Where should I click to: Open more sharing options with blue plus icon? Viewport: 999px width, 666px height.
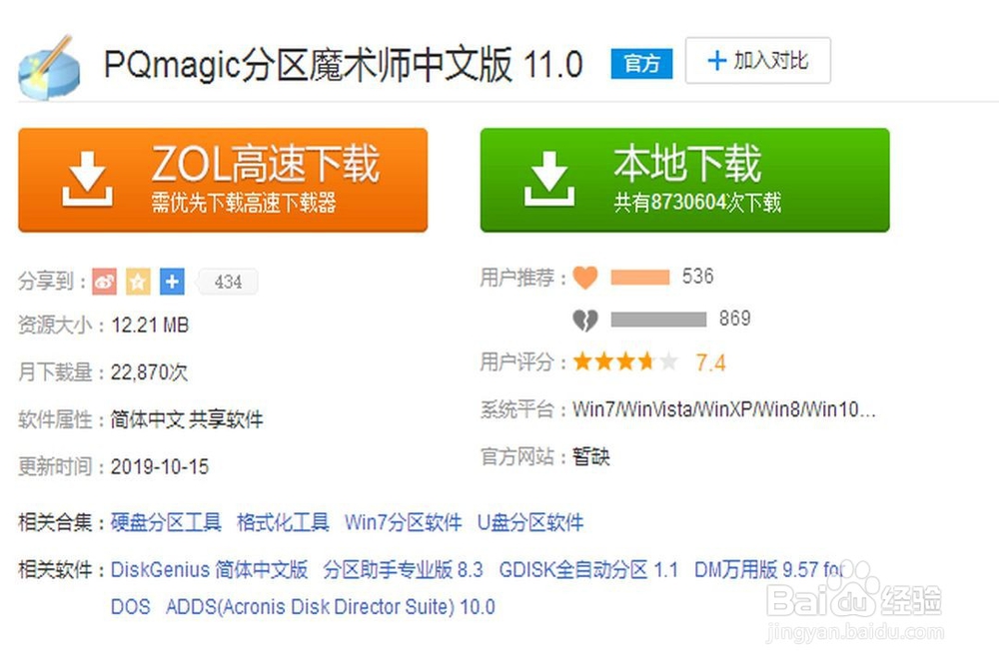coord(172,281)
